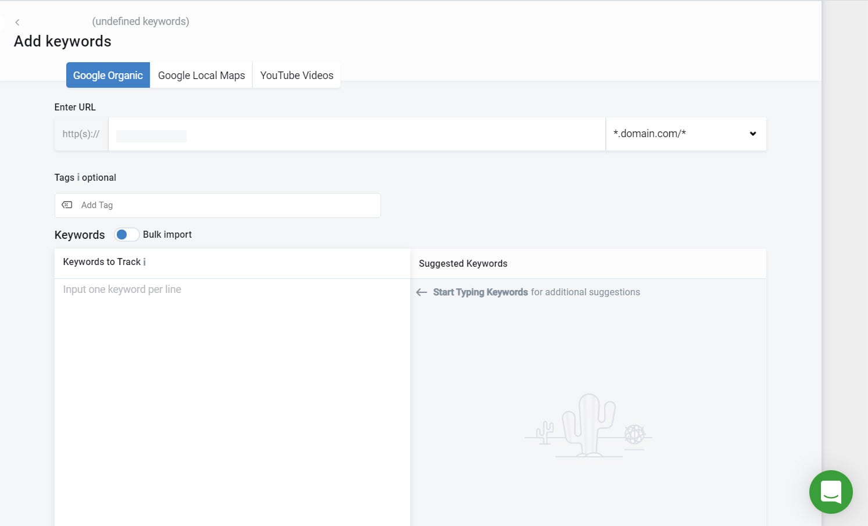The width and height of the screenshot is (868, 526).
Task: Click the Suggested Keywords panel header
Action: [x=462, y=263]
